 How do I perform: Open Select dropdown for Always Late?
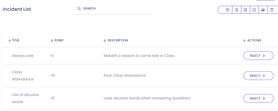coord(258,56)
